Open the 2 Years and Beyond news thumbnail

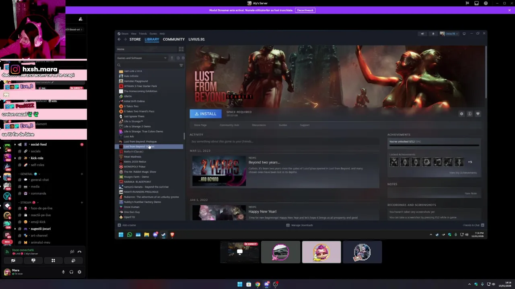219,171
